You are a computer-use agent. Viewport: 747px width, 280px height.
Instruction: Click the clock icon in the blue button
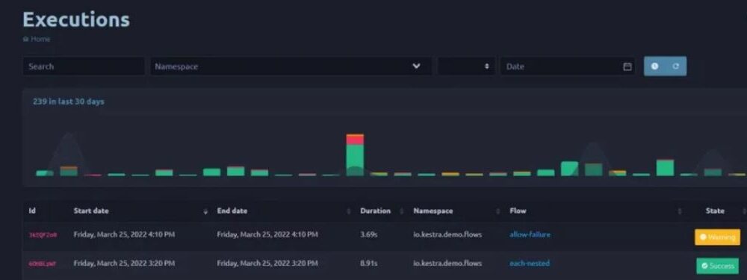(x=654, y=66)
